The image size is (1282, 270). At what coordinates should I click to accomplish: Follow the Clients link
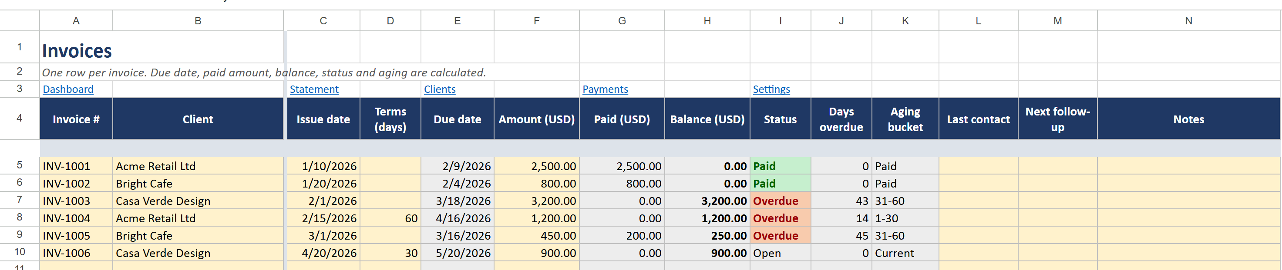pos(439,89)
